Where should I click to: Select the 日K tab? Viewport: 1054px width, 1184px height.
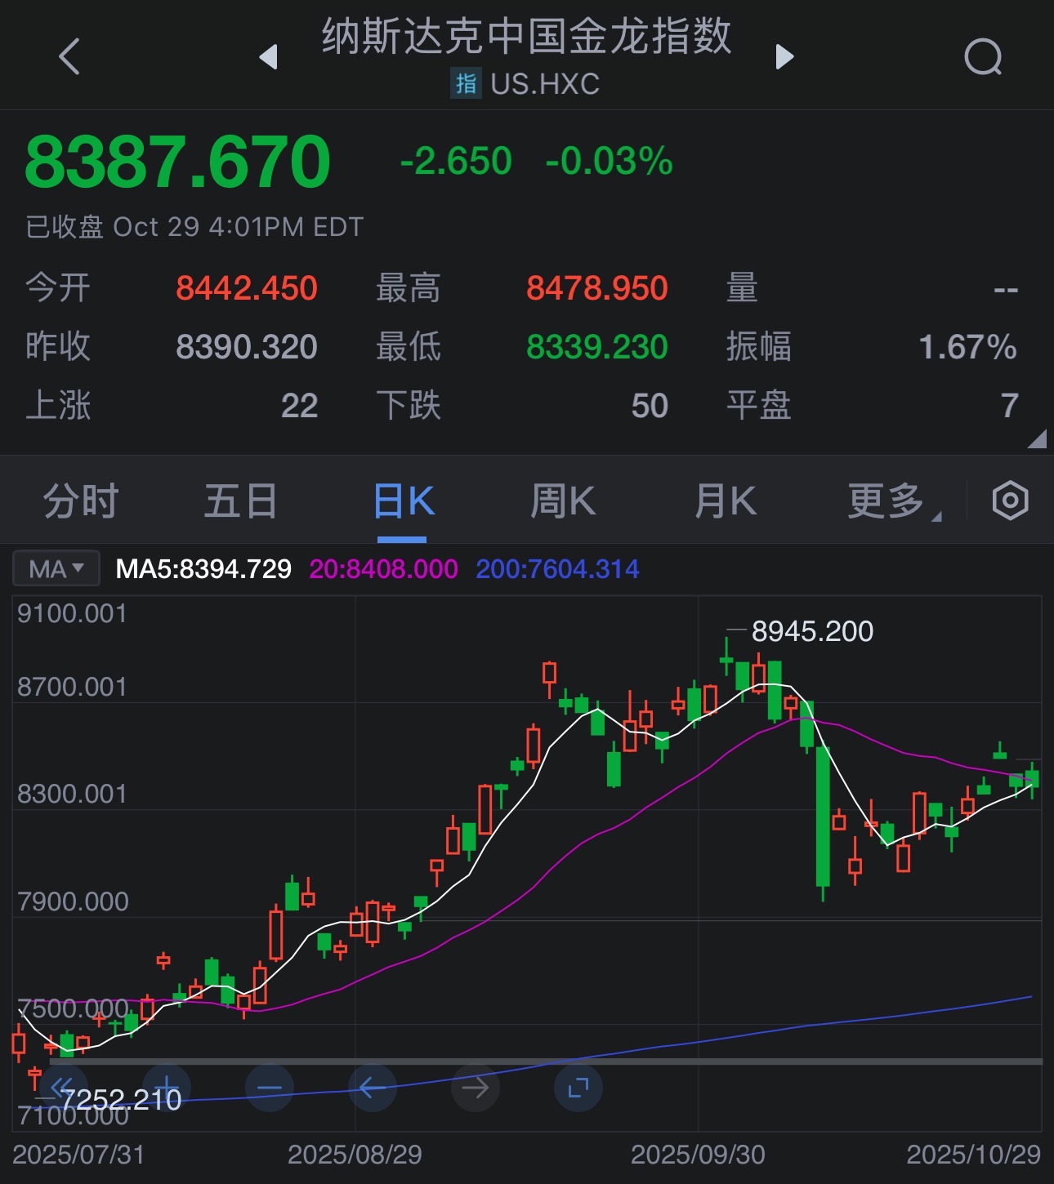[x=403, y=501]
